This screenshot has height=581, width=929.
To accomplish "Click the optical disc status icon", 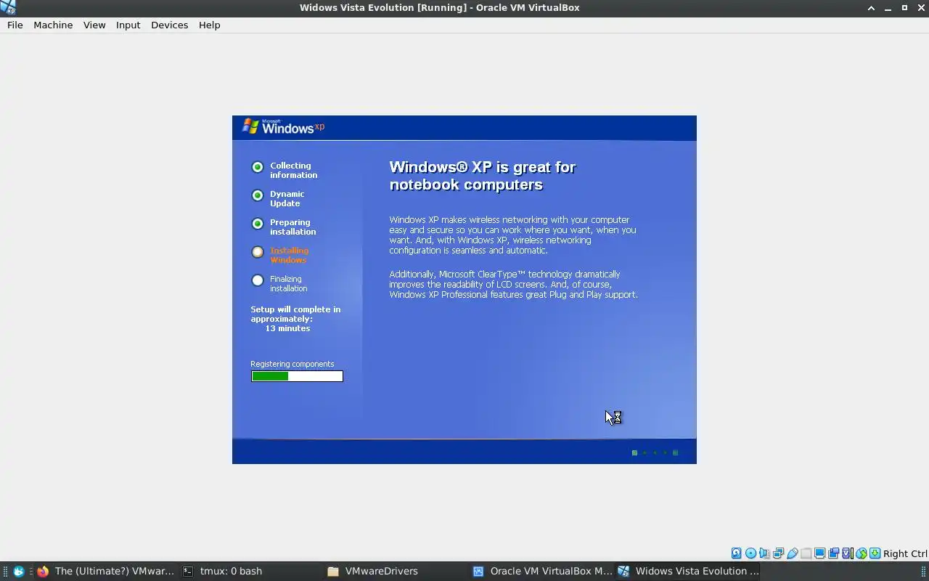I will pos(751,553).
